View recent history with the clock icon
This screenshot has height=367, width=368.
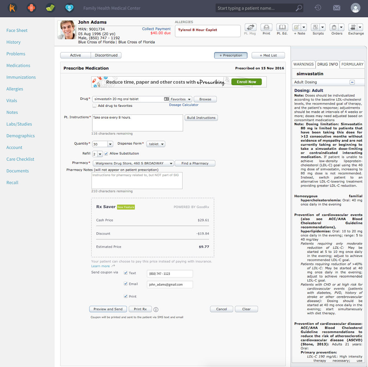coord(317,7)
